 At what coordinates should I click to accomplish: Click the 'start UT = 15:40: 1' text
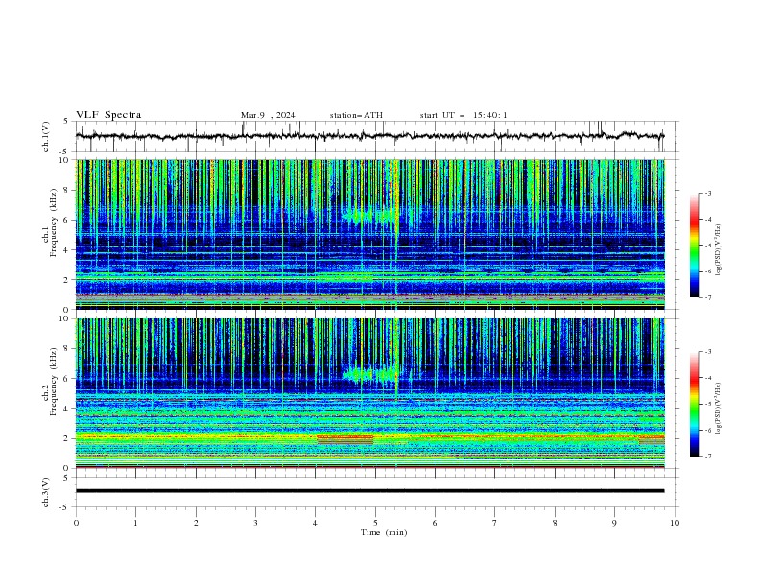coord(463,115)
